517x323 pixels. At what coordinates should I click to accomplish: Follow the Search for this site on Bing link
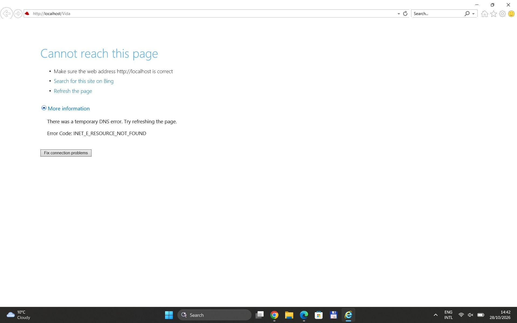click(83, 81)
